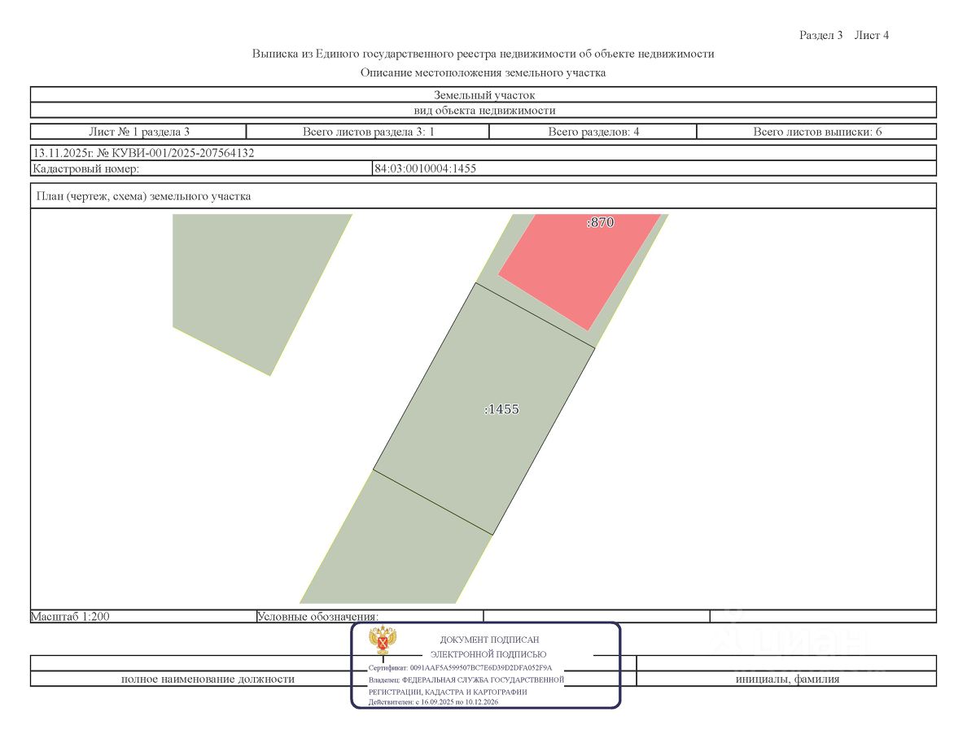Click the request number КУВИ-001/2025-207564132 line

click(143, 153)
